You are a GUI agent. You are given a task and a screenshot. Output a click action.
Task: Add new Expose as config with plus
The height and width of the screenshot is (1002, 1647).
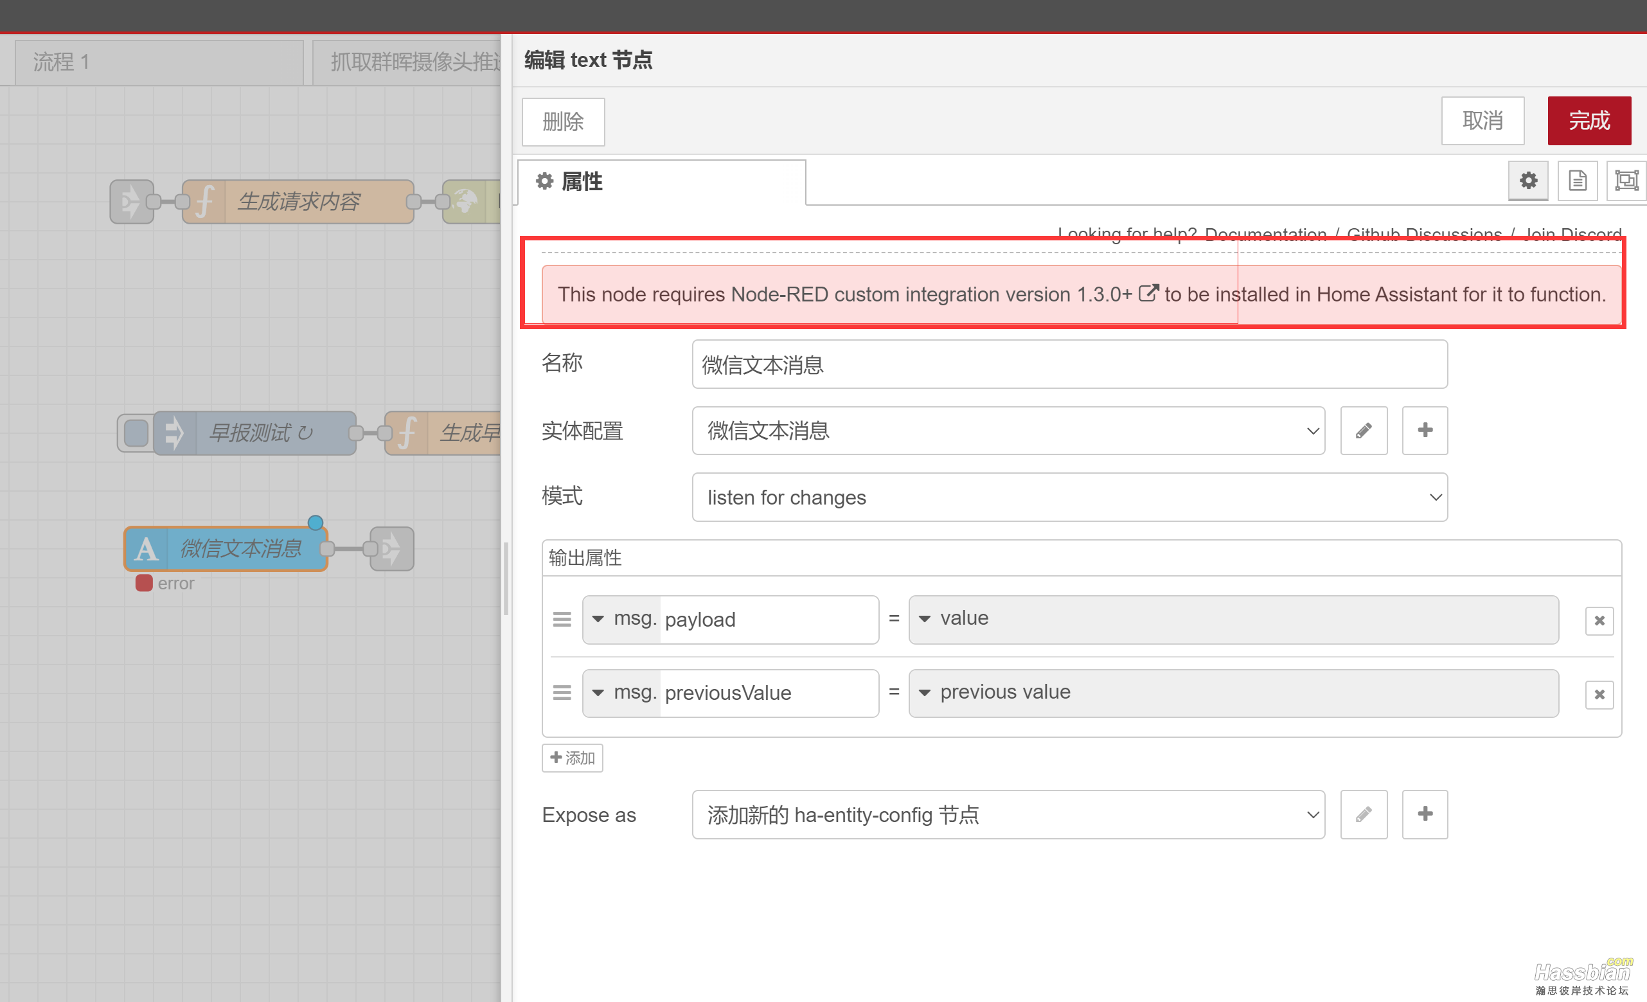pos(1425,814)
